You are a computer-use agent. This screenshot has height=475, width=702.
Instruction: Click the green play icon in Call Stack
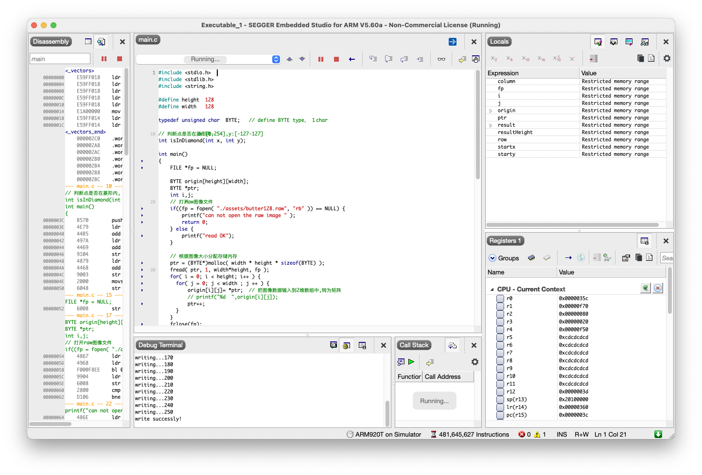point(411,362)
